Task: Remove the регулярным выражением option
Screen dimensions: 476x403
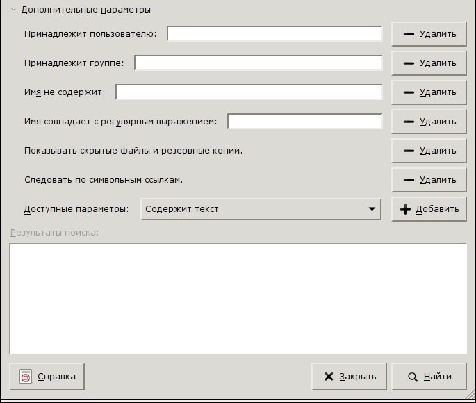Action: (429, 122)
